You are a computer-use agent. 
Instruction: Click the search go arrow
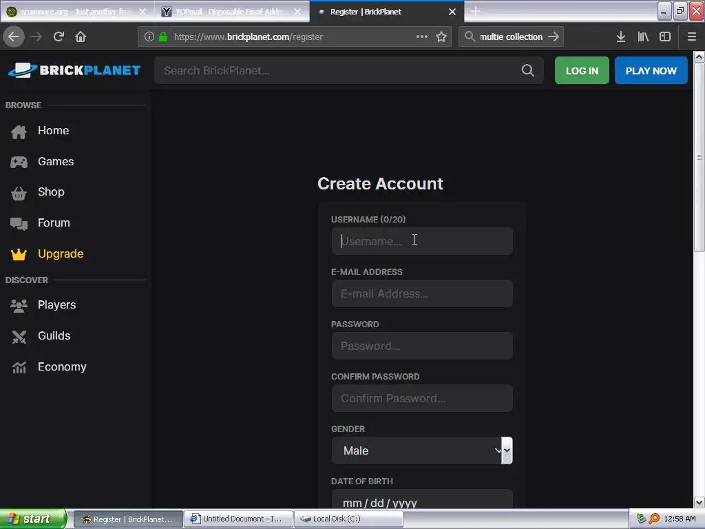554,37
